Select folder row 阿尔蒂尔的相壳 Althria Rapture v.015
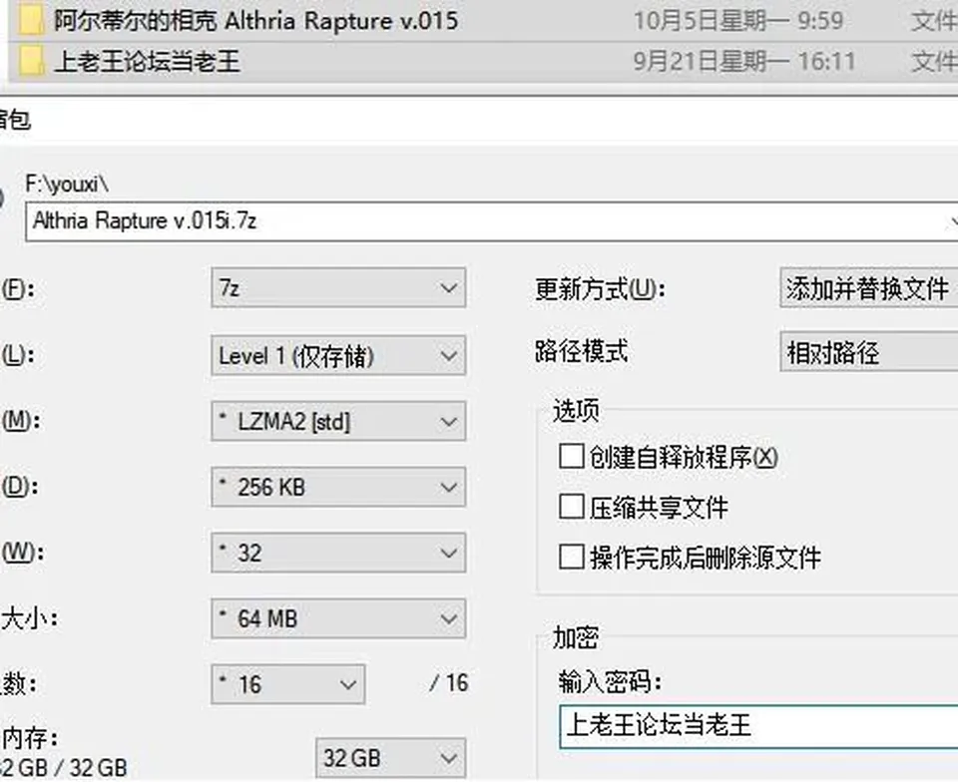 [x=483, y=21]
